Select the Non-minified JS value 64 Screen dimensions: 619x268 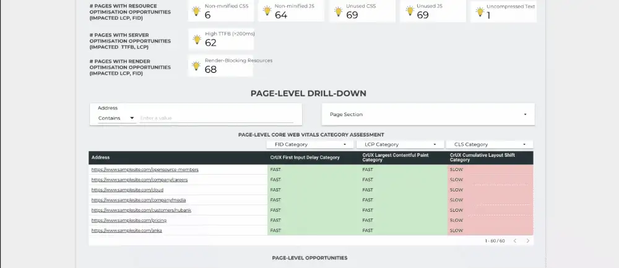(x=281, y=15)
